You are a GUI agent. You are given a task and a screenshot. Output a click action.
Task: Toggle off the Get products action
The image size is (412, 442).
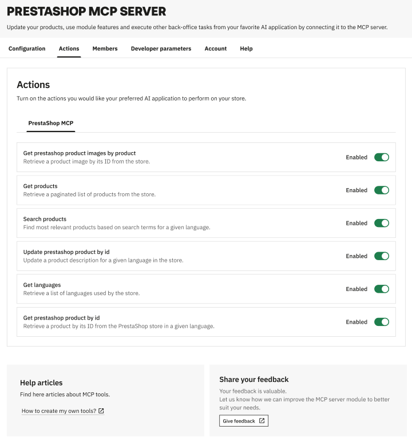pos(381,190)
